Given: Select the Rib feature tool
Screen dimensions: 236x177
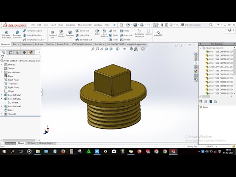Looking at the screenshot, I should (x=113, y=30).
